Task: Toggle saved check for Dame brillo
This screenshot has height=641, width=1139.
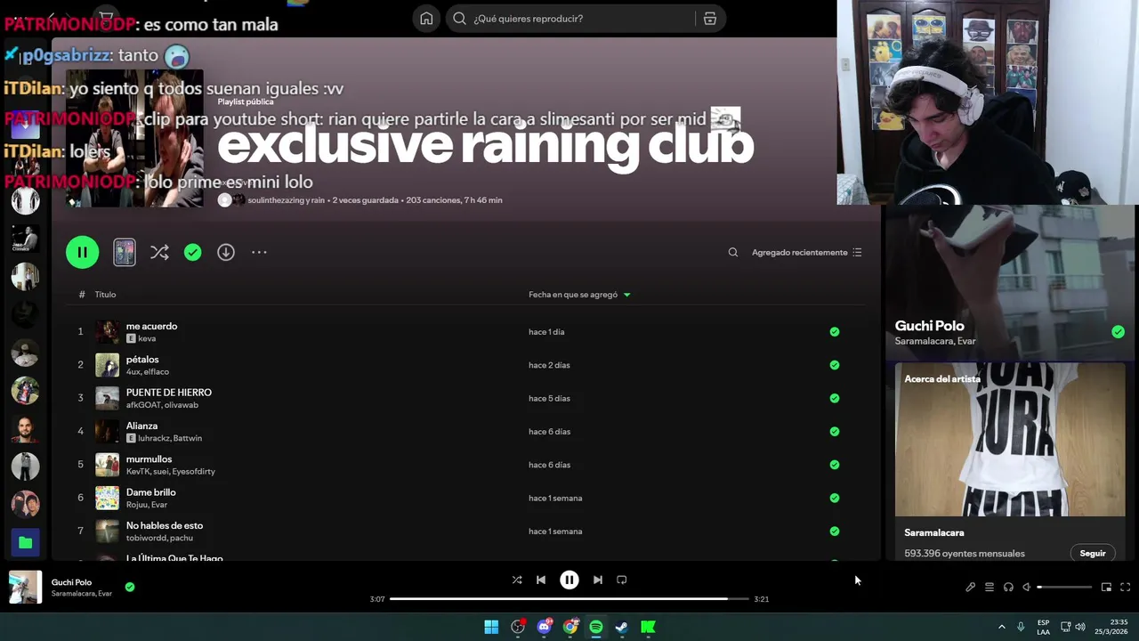Action: [x=835, y=498]
